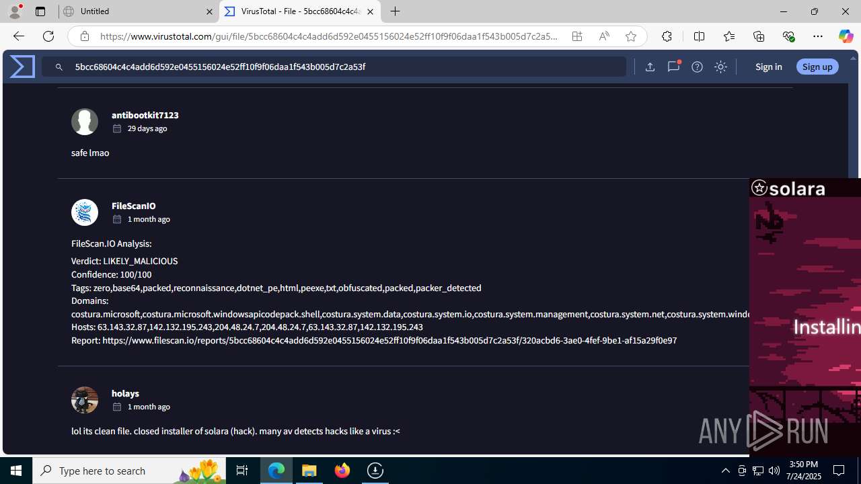Click the upload file icon
861x484 pixels.
pyautogui.click(x=650, y=67)
